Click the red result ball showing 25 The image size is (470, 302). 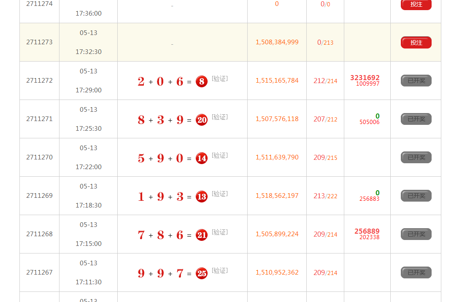[202, 273]
